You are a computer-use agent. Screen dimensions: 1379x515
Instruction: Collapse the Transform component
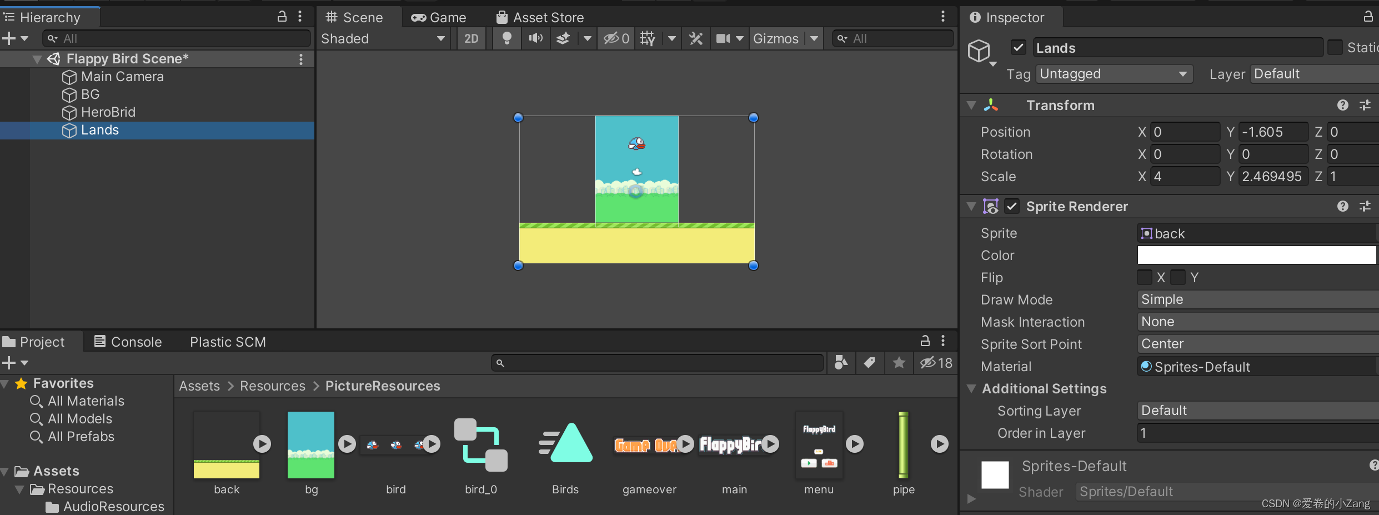point(971,105)
